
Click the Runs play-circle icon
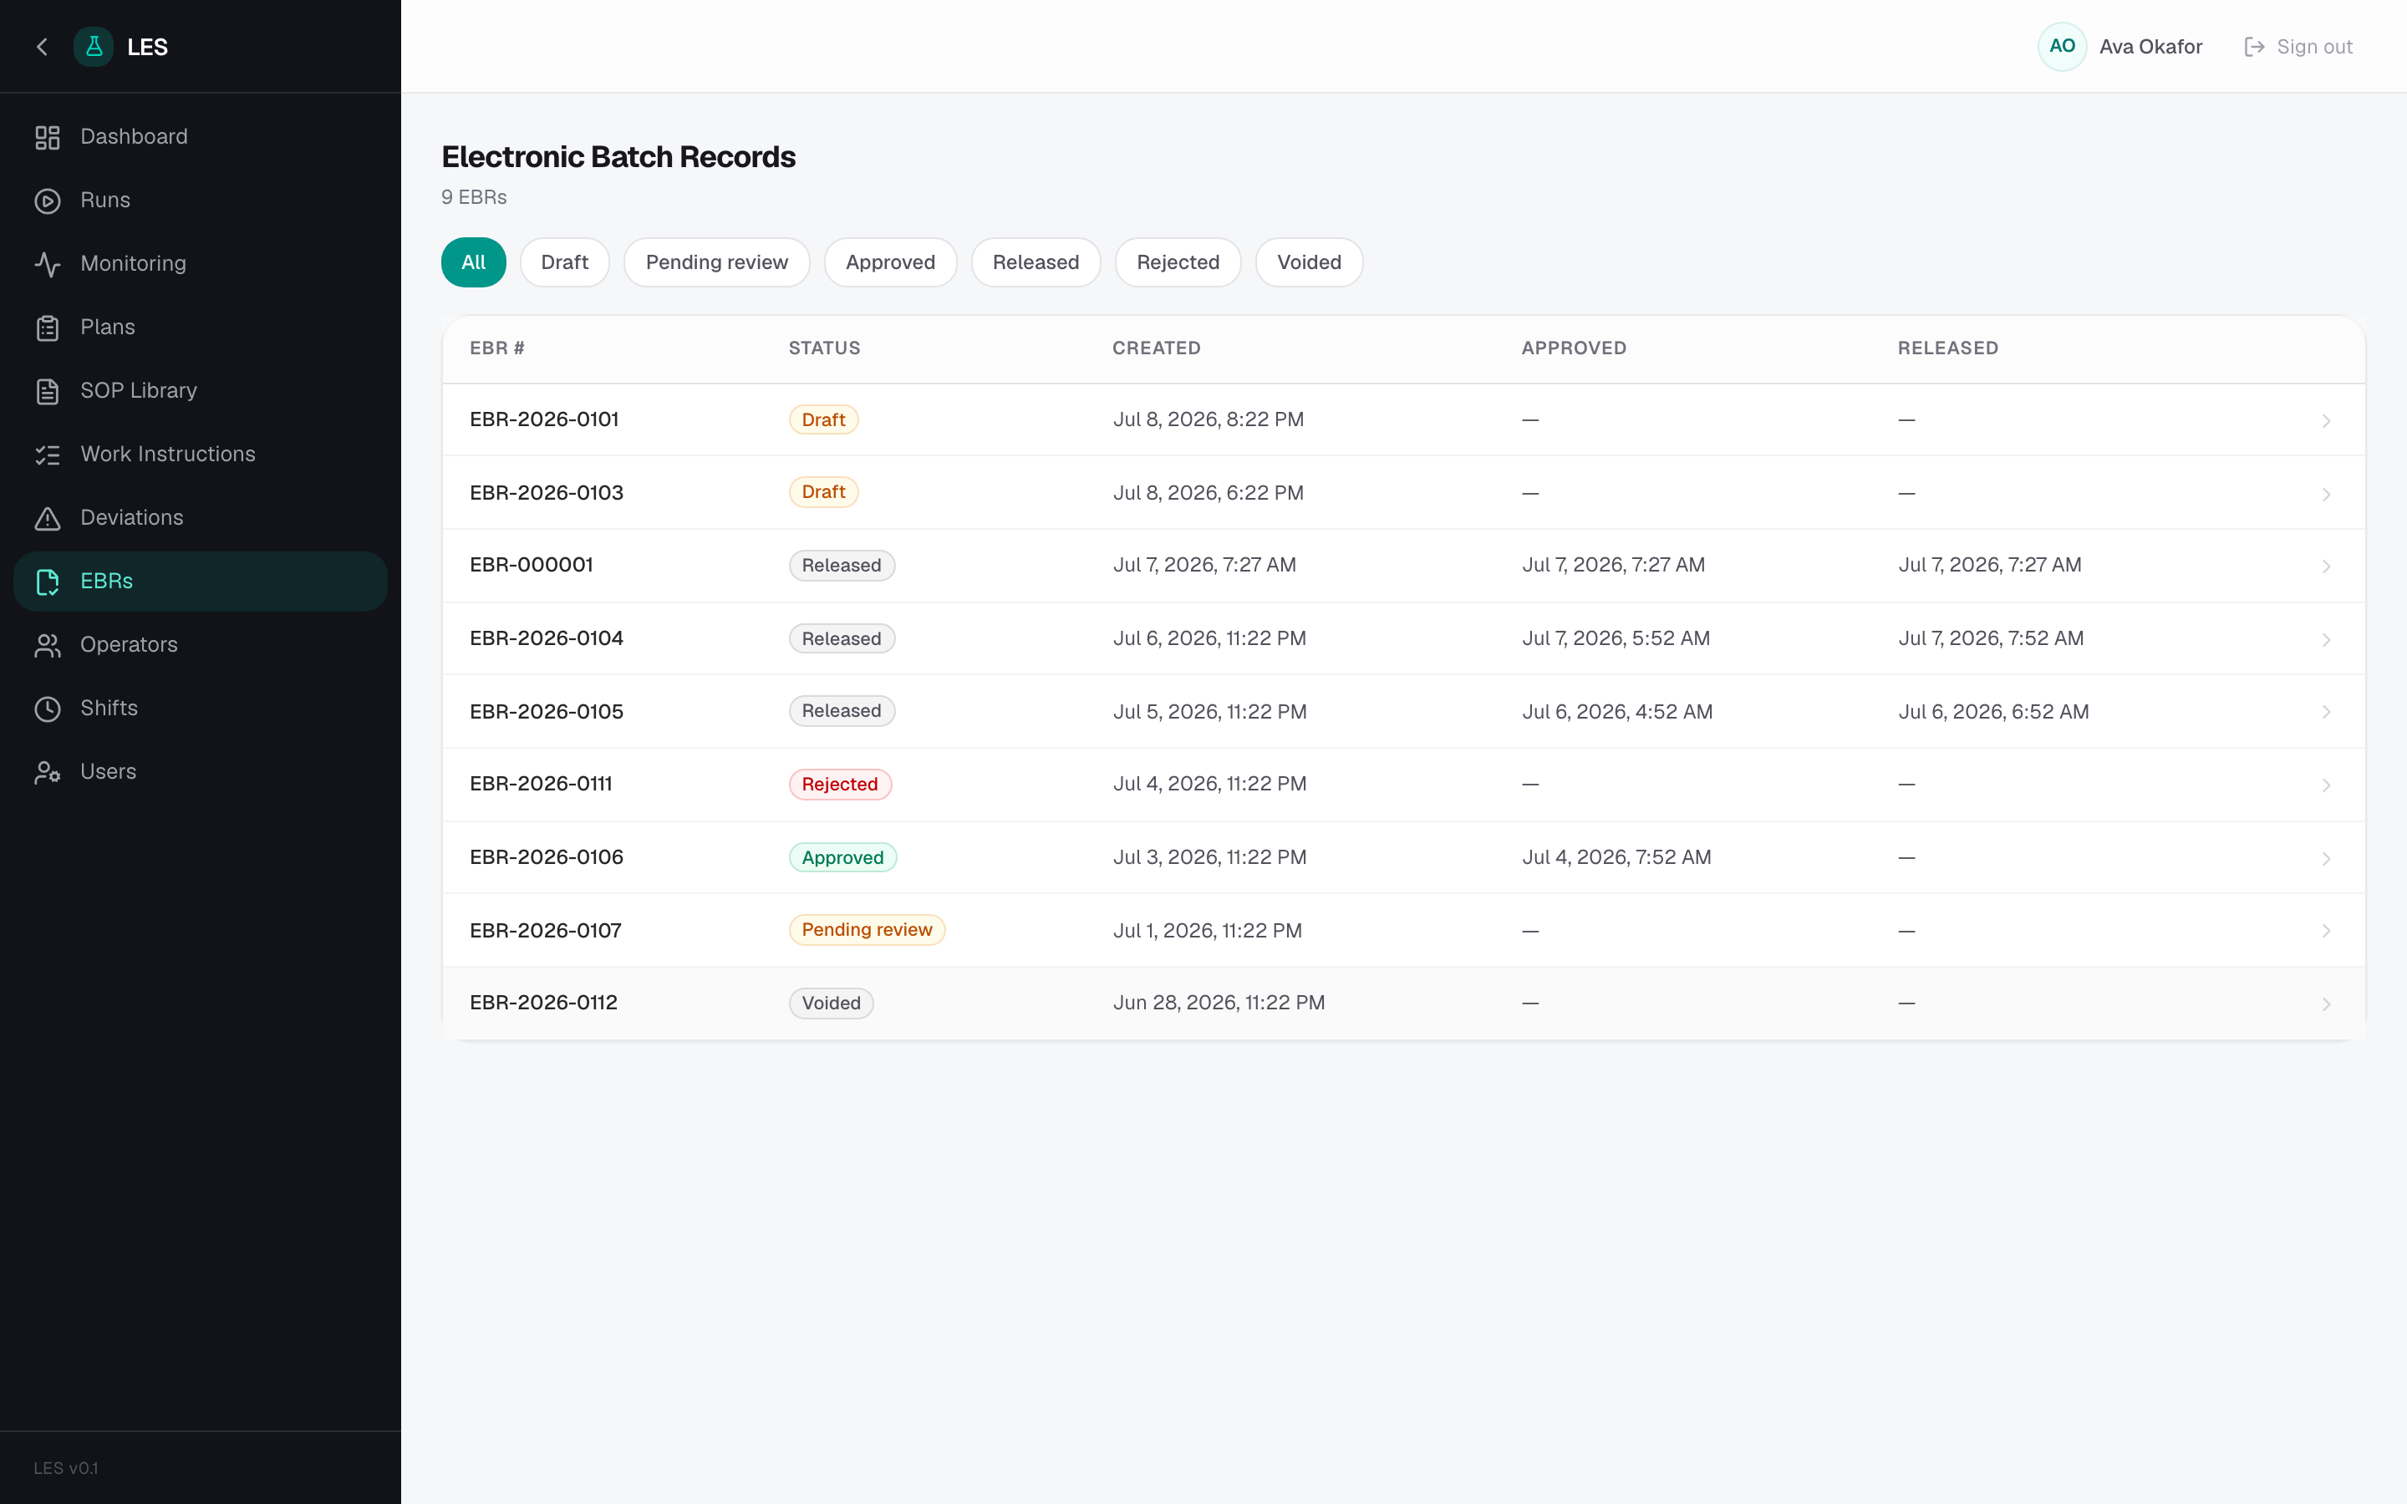point(48,201)
